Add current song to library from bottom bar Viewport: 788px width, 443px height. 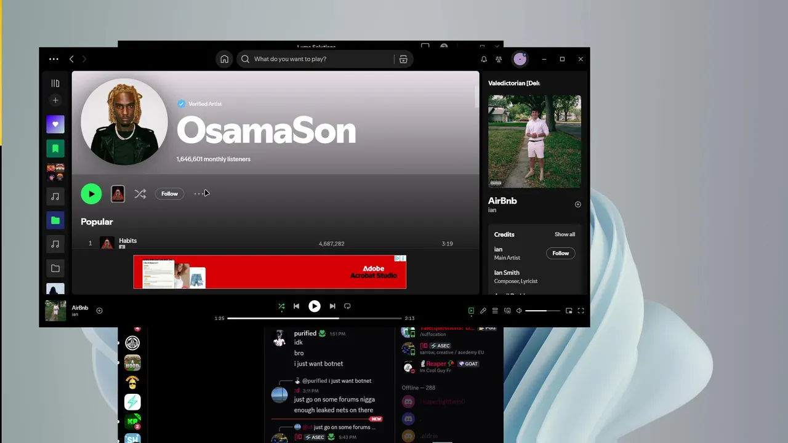pyautogui.click(x=99, y=311)
